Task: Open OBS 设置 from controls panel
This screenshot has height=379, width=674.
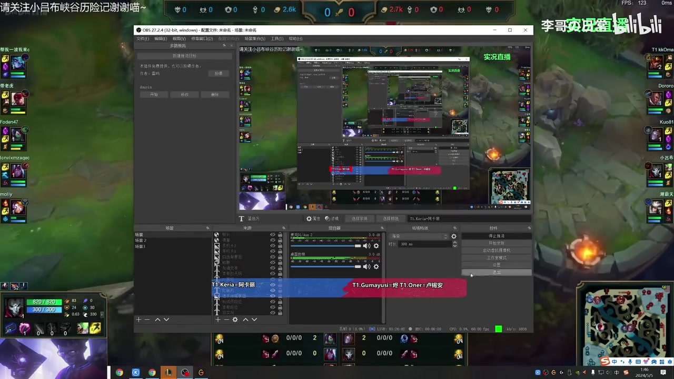Action: tap(497, 265)
